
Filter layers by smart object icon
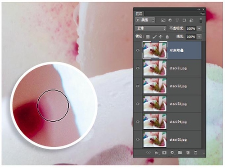point(191,20)
